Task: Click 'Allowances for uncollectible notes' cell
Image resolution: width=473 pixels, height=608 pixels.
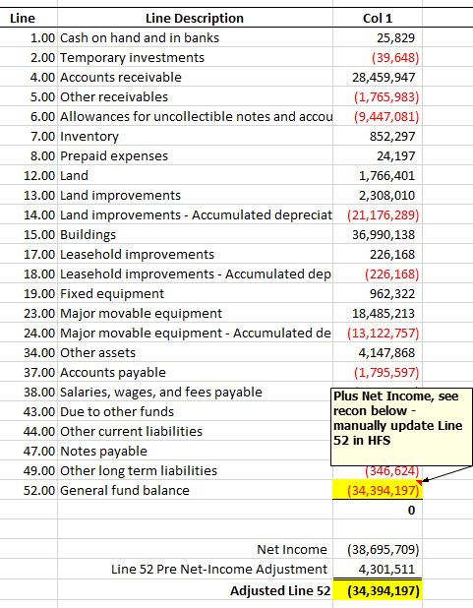Action: (x=195, y=116)
